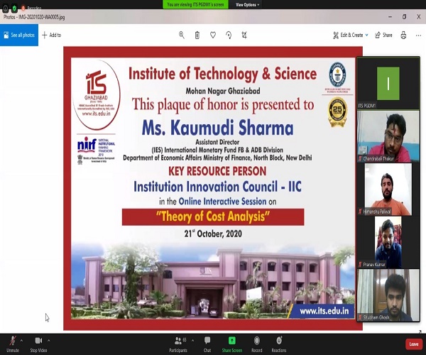This screenshot has height=355, width=426.
Task: Click the name 'Ms. Kaumudi Sharma'
Action: (218, 128)
